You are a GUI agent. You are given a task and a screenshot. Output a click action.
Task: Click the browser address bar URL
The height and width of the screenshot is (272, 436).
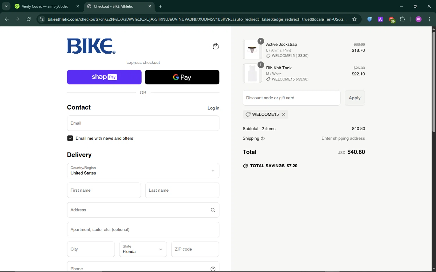click(x=197, y=19)
